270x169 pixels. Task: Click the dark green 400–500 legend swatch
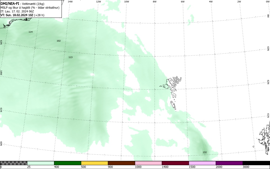click(x=67, y=163)
